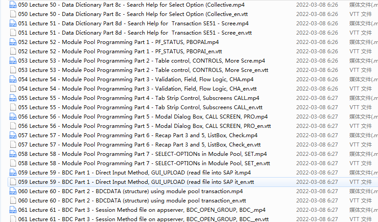
Task: Click file icon of Lecture 56 PRO_en.vtt
Action: point(13,126)
